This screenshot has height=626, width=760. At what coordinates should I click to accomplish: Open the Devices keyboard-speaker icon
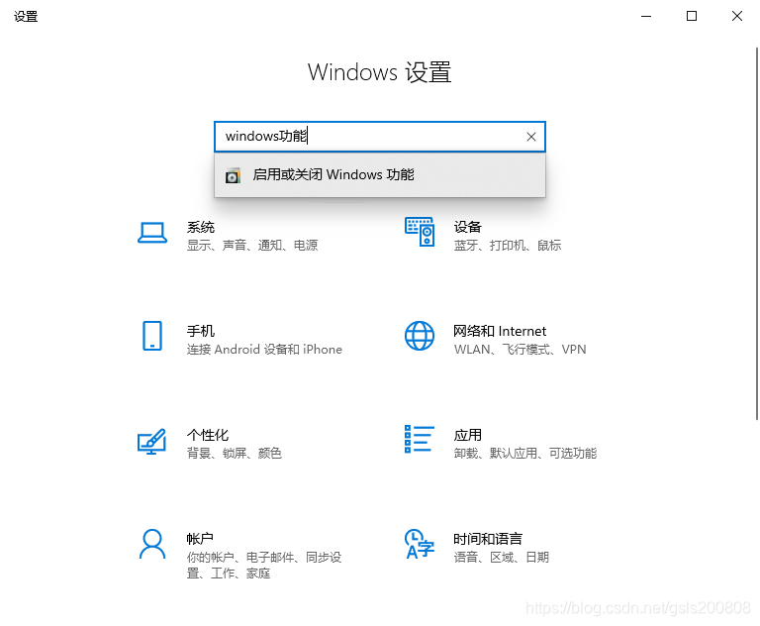[420, 232]
